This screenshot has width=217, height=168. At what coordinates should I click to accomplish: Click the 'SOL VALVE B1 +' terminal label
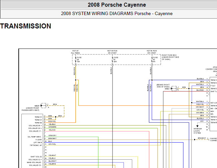[35, 125]
